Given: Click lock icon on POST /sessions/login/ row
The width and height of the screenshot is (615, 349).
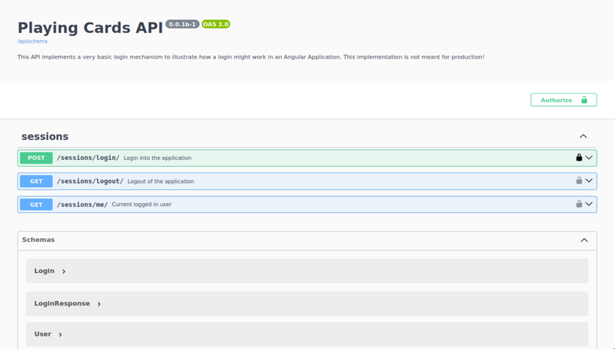Looking at the screenshot, I should (x=579, y=158).
